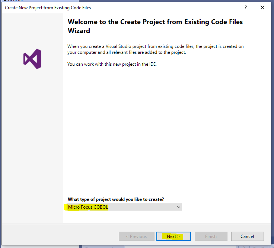This screenshot has width=274, height=248.
Task: Click the sentence about working in the IDE
Action: click(x=112, y=64)
